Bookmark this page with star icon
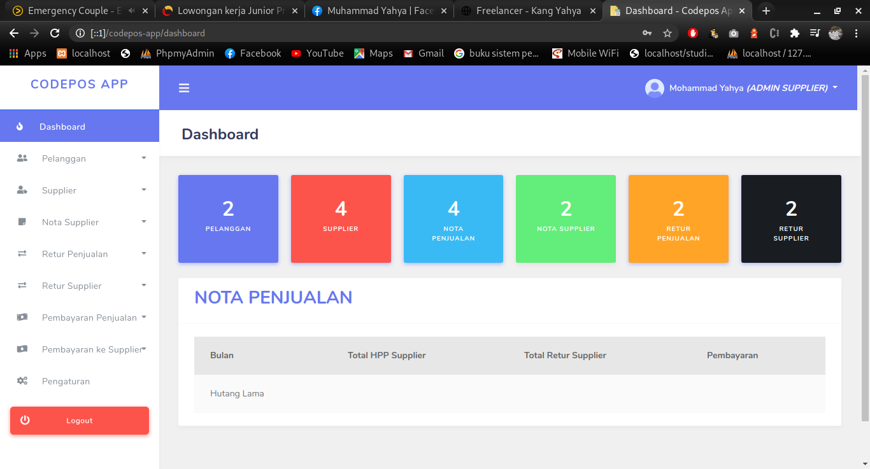 point(667,33)
